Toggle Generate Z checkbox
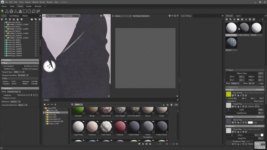Viewport: 267px width, 150px height. [x=227, y=101]
